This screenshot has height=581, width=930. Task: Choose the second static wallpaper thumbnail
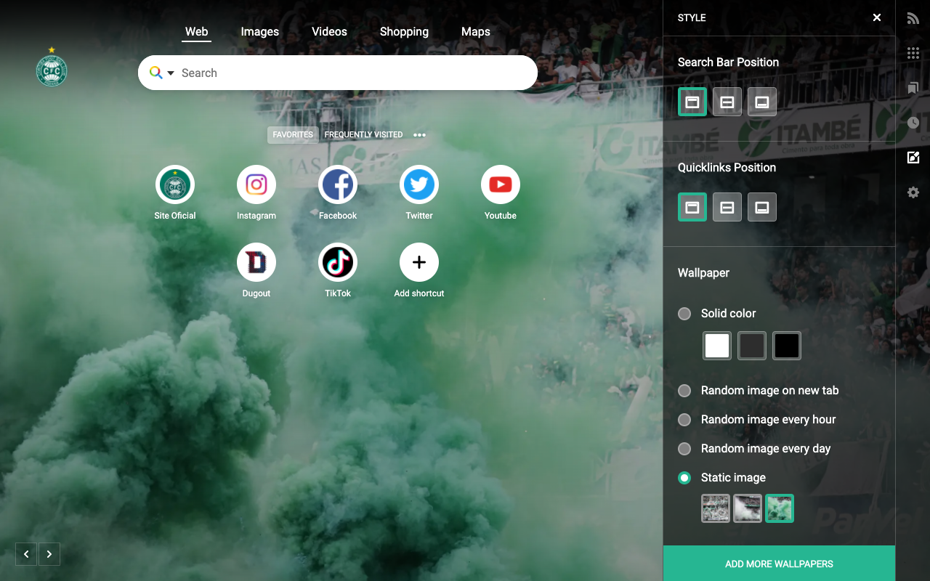tap(748, 508)
